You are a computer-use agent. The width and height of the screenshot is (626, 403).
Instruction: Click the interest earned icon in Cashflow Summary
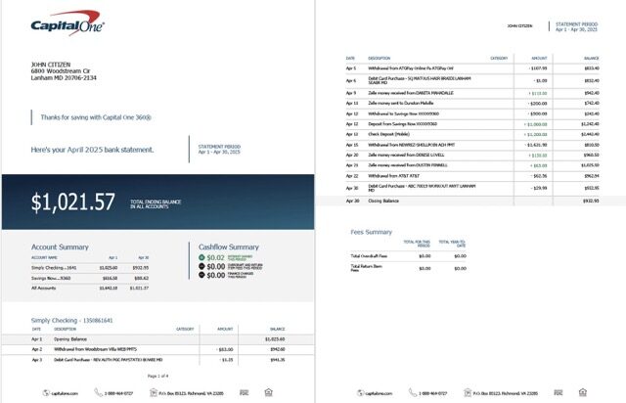(202, 258)
